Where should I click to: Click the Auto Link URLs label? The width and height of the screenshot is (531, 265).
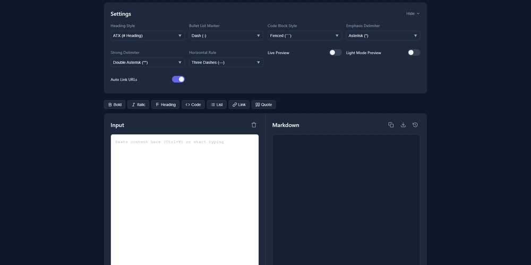click(x=124, y=80)
